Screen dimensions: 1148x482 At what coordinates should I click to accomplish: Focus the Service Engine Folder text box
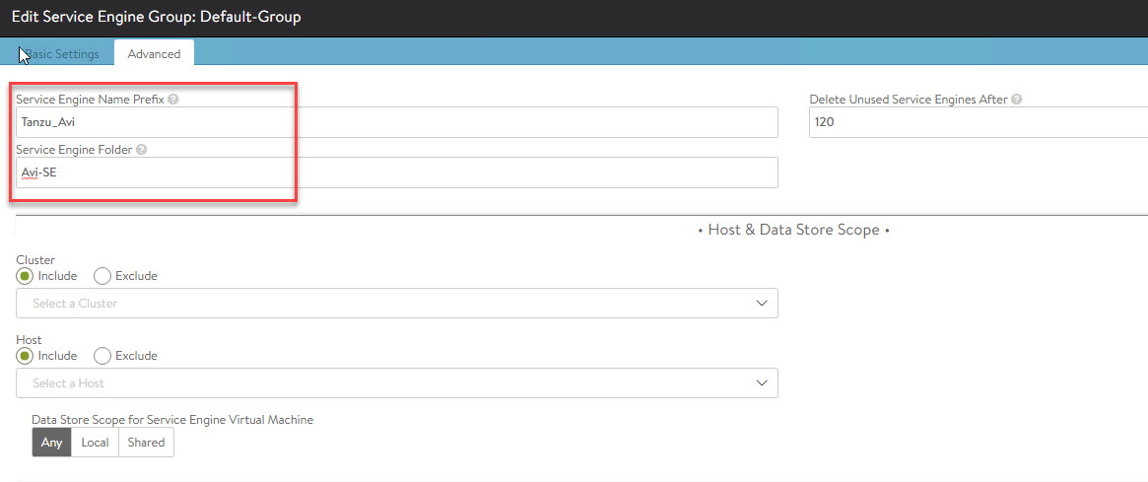pos(396,172)
